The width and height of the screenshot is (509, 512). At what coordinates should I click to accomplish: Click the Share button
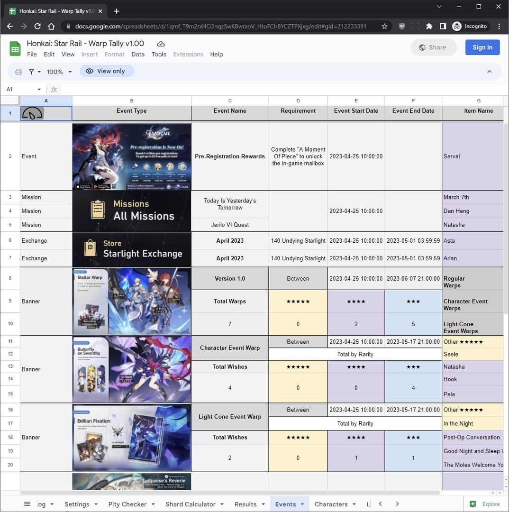point(433,47)
